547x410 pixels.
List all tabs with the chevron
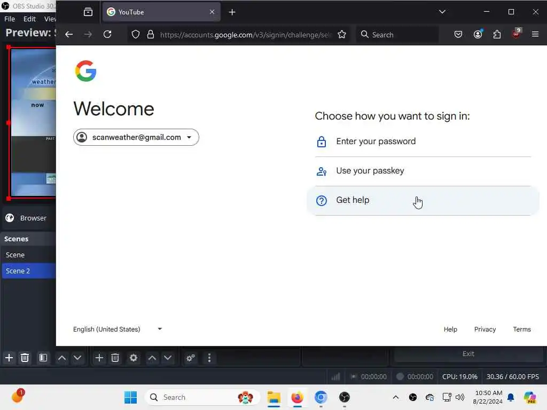click(x=442, y=12)
